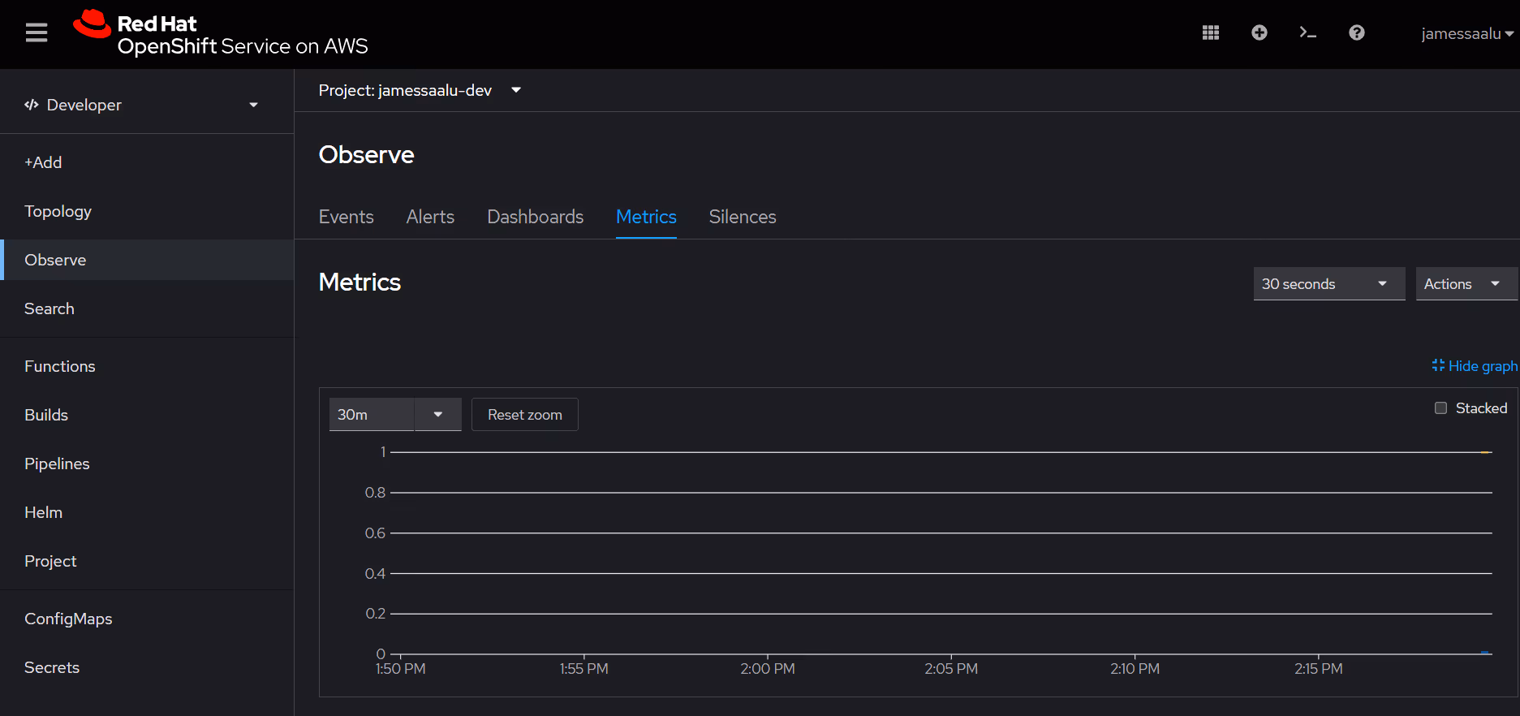Enable the Stacked checkbox
Viewport: 1520px width, 716px height.
tap(1440, 408)
